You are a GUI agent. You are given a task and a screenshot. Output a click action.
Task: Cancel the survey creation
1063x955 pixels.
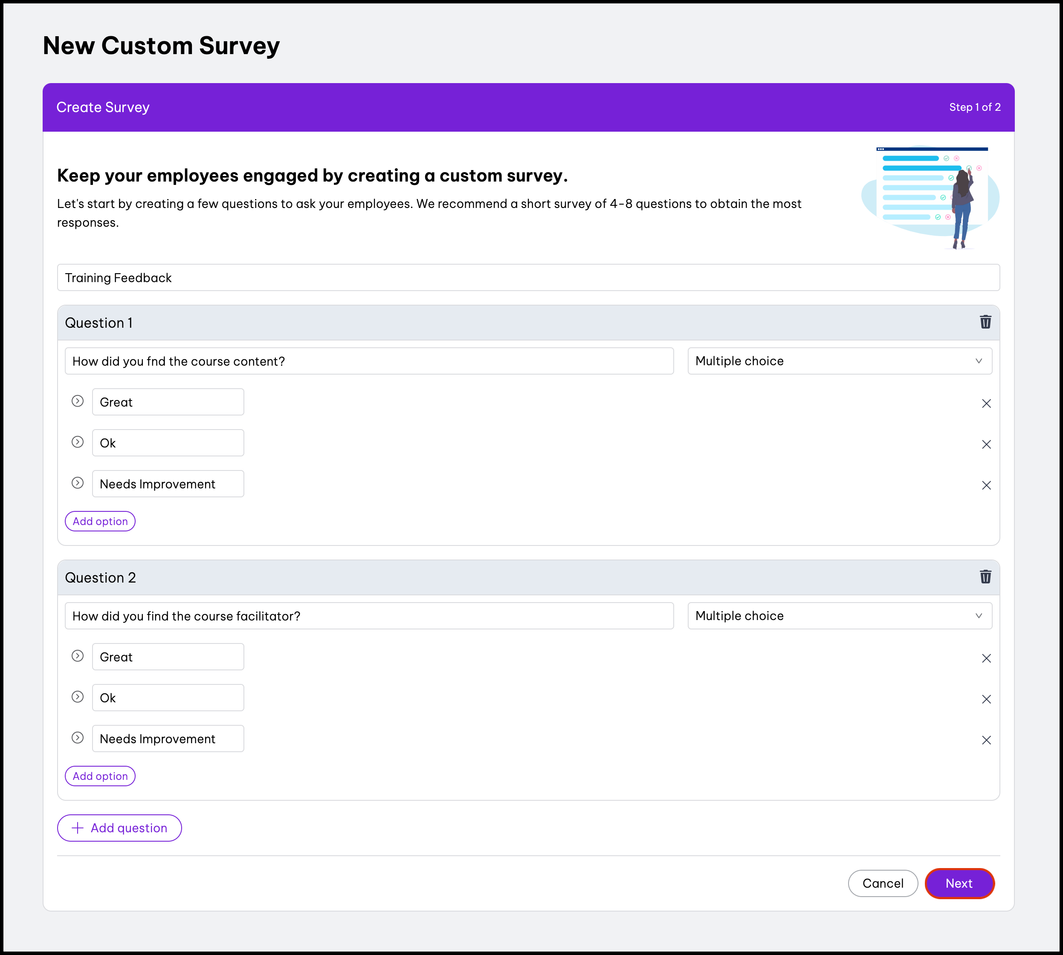(882, 884)
